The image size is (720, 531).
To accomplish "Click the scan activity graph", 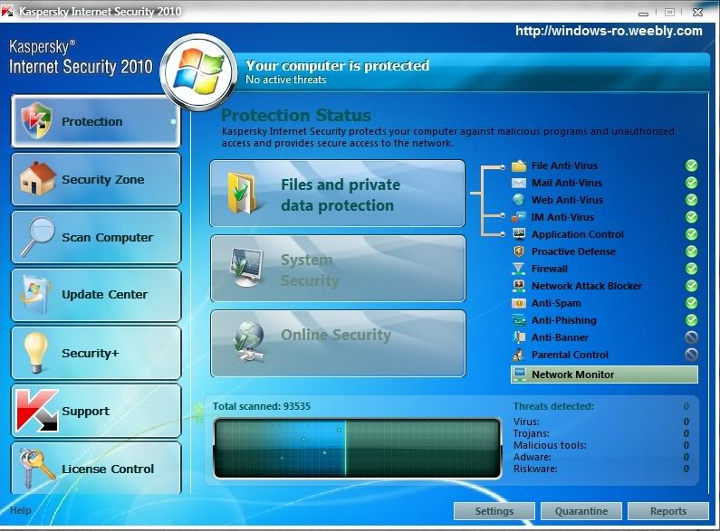I will click(x=357, y=448).
